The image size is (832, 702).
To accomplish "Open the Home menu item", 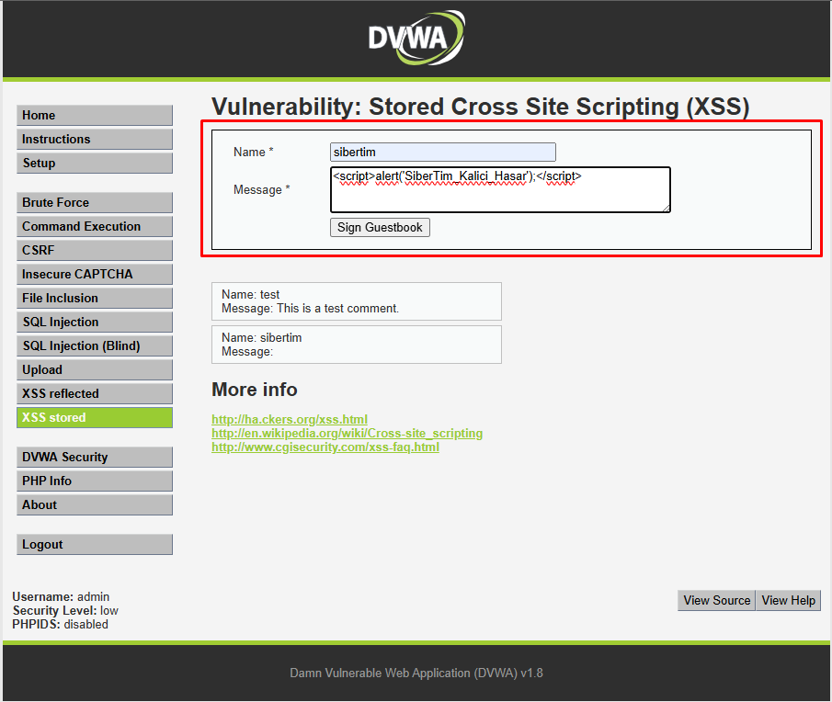I will [95, 115].
